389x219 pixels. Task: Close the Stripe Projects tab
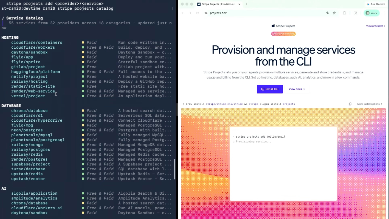239,4
